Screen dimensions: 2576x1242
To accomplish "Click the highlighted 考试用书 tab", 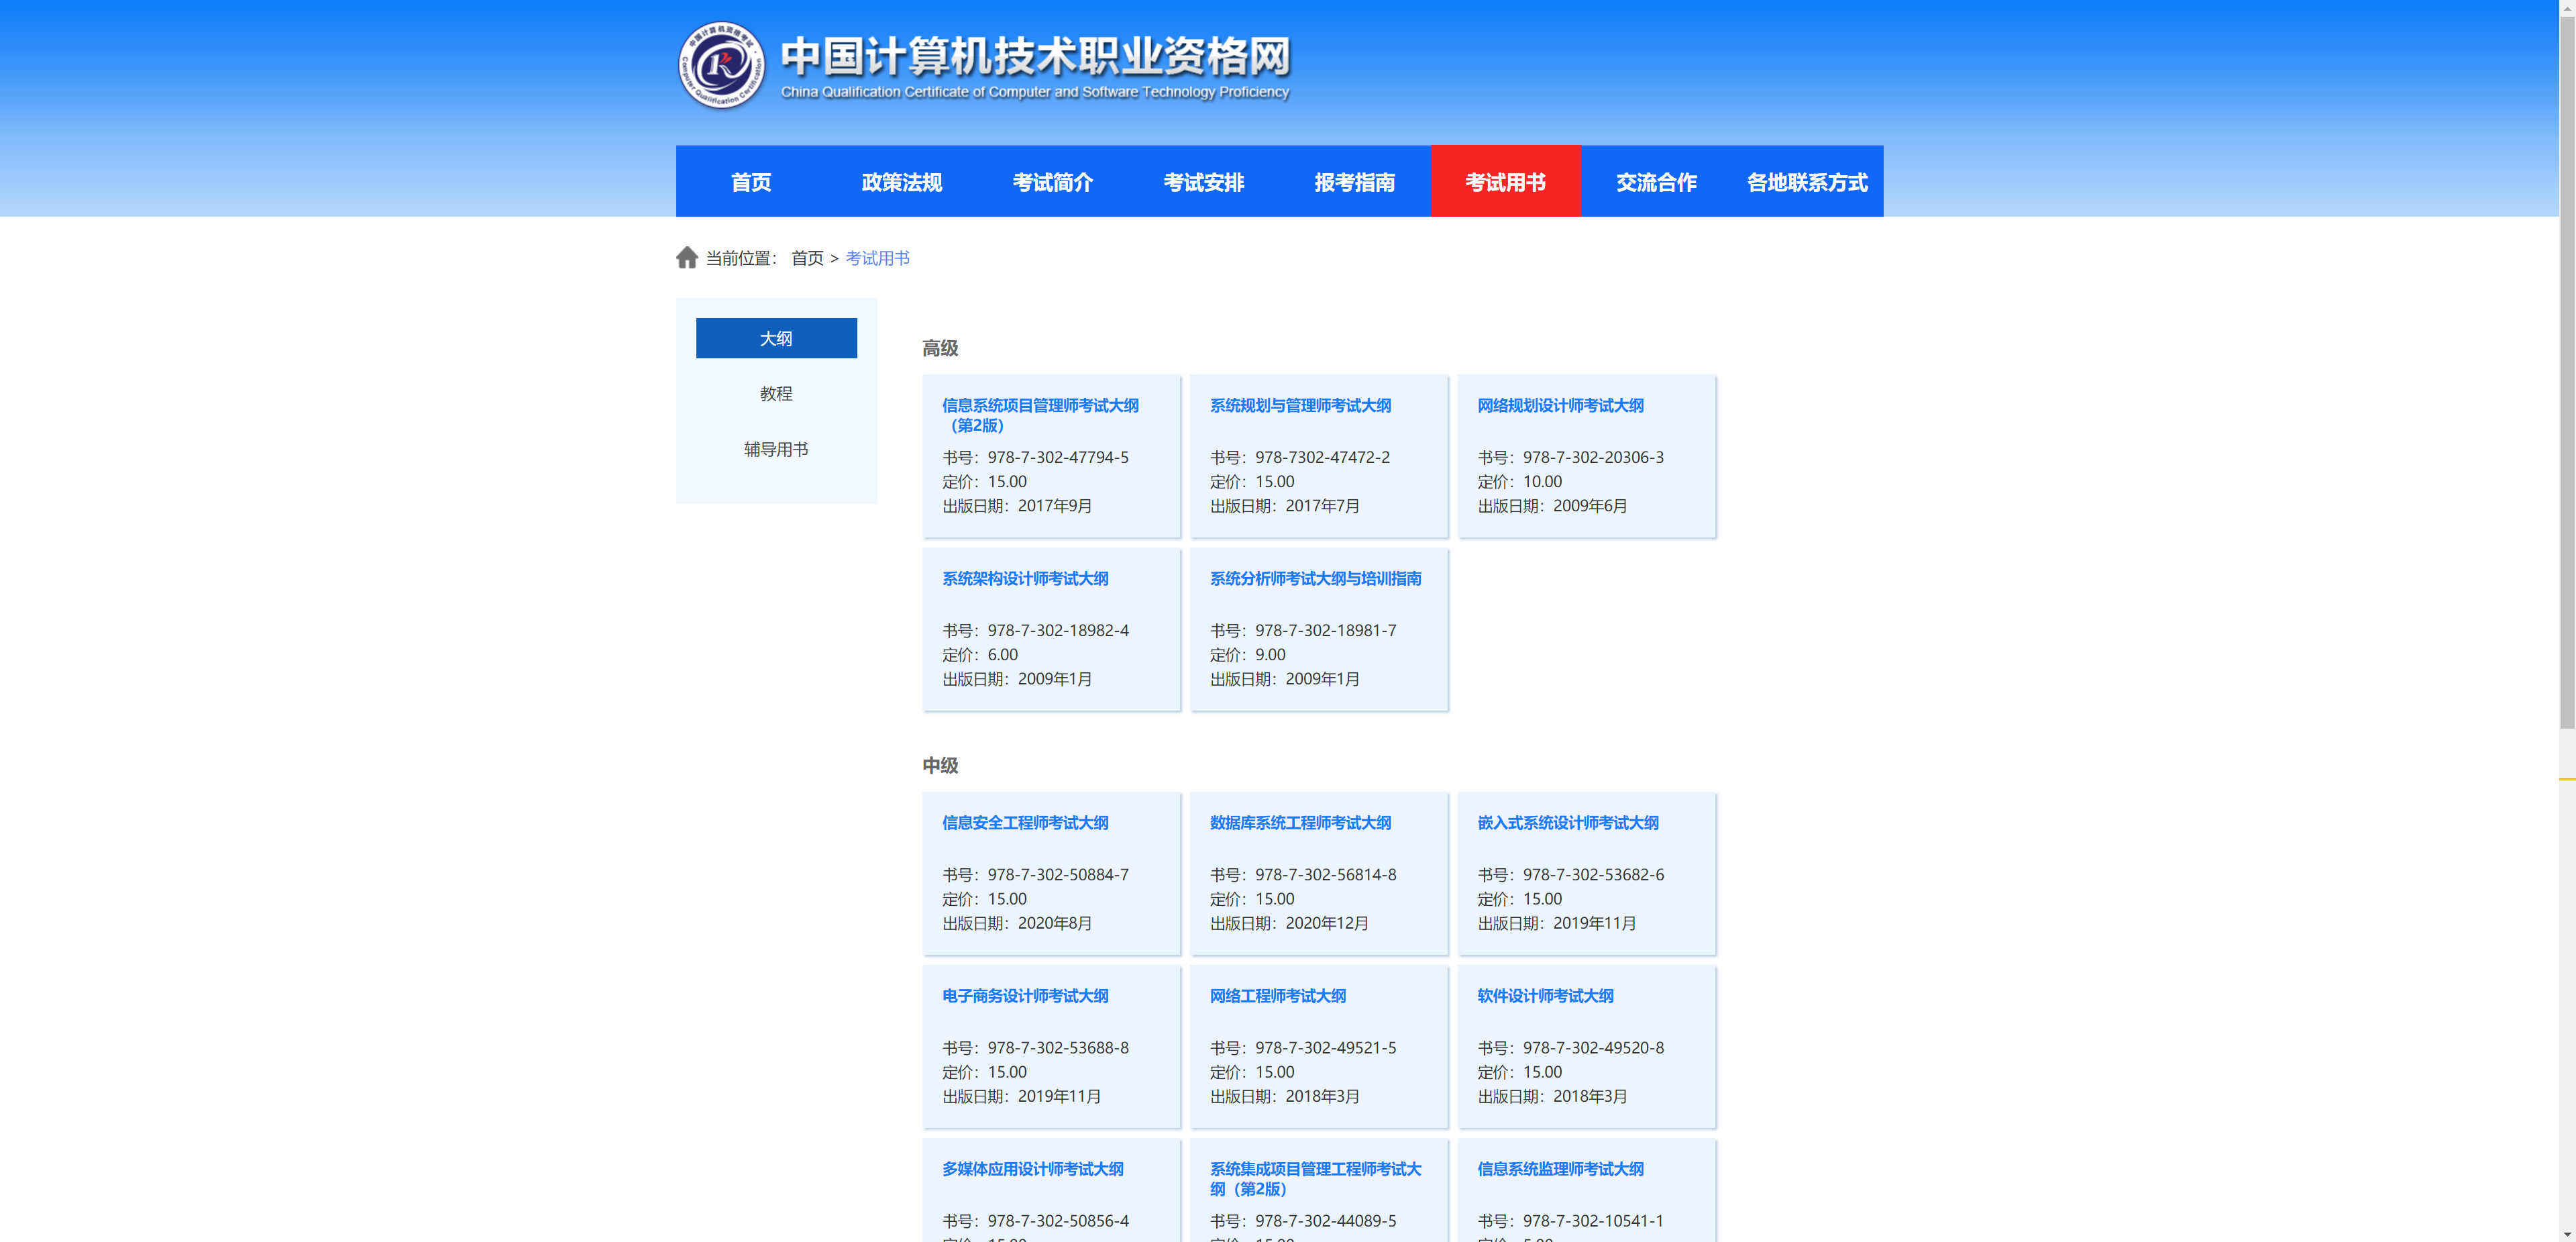I will coord(1505,182).
